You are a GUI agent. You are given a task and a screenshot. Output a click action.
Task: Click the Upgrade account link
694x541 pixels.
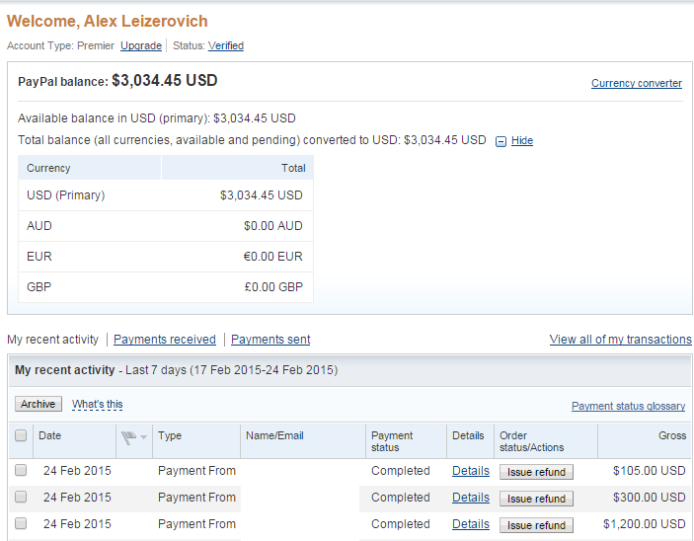pos(141,45)
